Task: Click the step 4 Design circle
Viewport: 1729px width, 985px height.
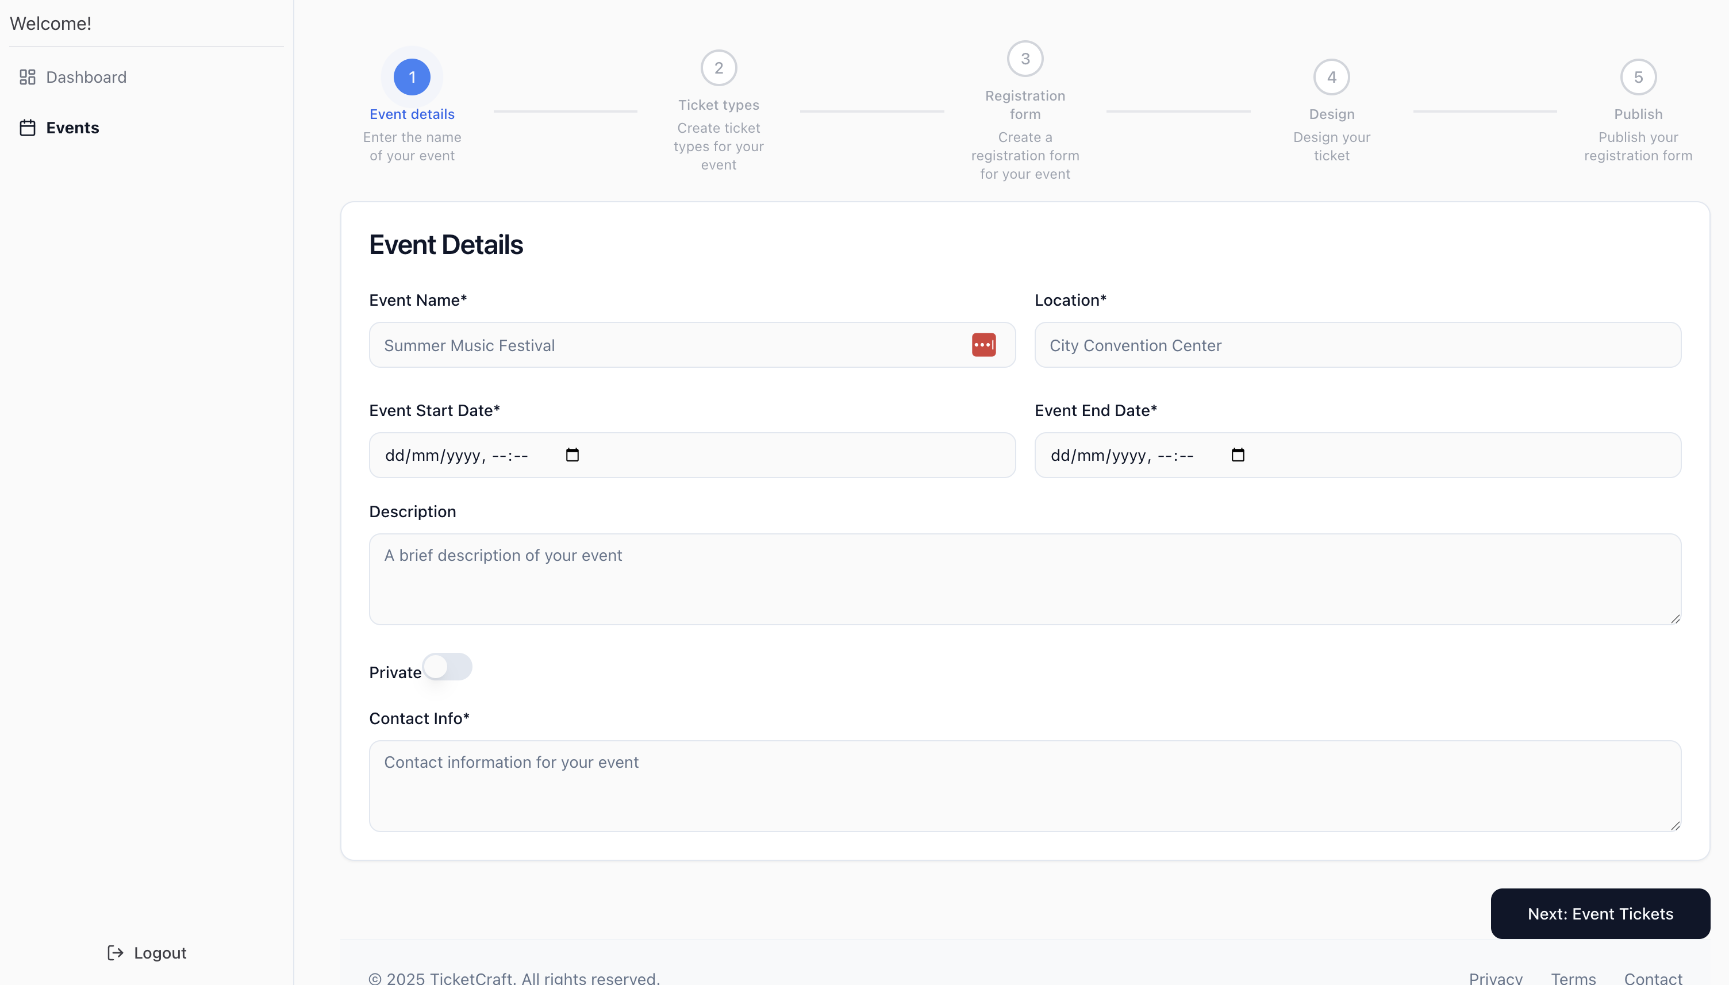Action: 1331,76
